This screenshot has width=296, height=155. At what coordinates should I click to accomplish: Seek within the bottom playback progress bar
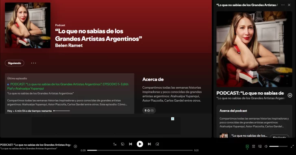click(x=140, y=150)
